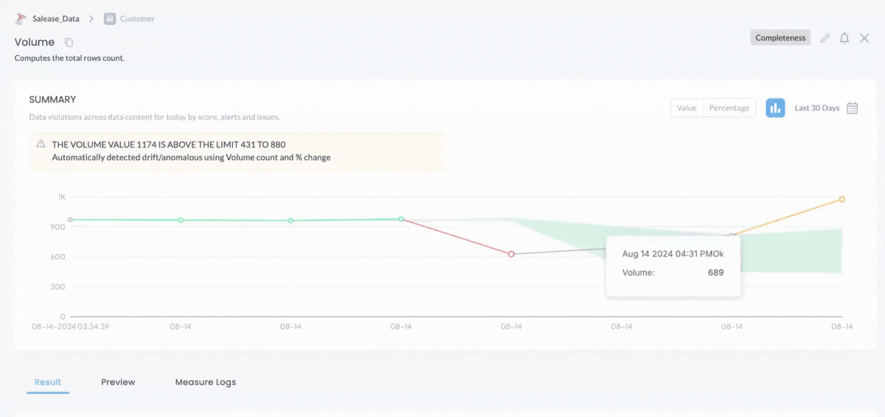Click the Salease_Data breadcrumb link

pos(55,18)
